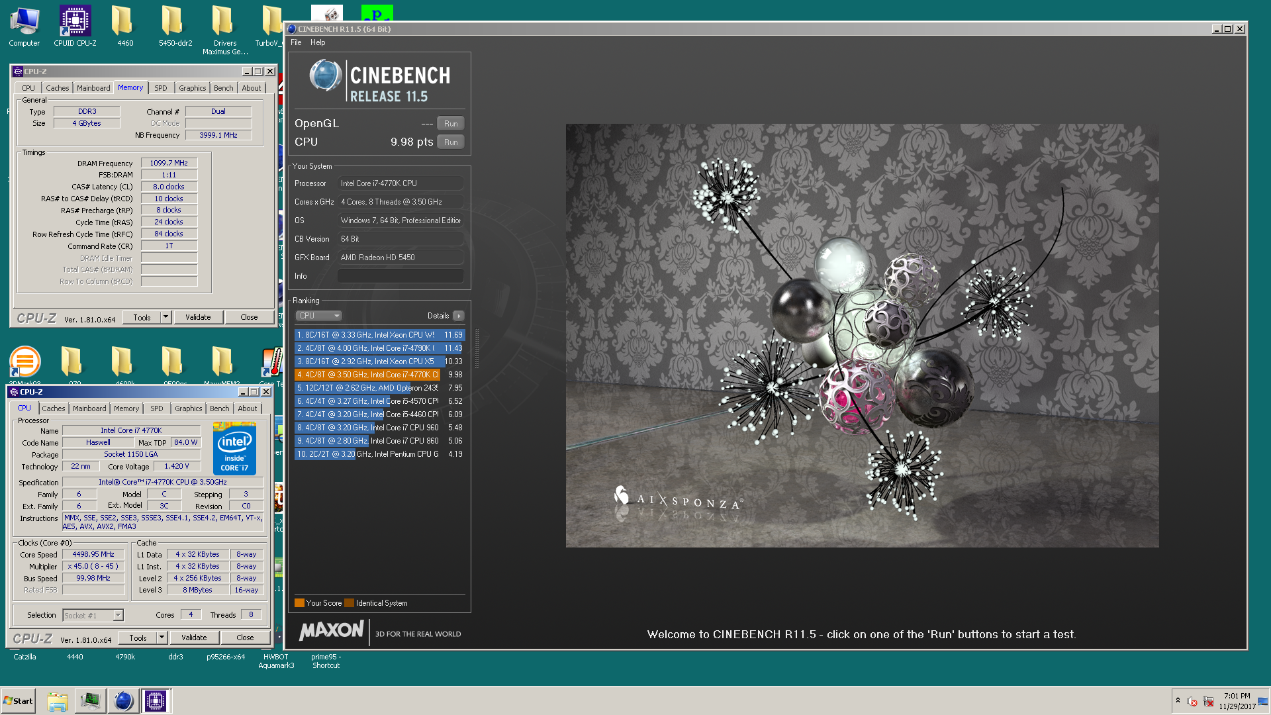1271x715 pixels.
Task: Select the Xeon 3.33 GHz ranking row scoring 11.69
Action: pyautogui.click(x=379, y=335)
